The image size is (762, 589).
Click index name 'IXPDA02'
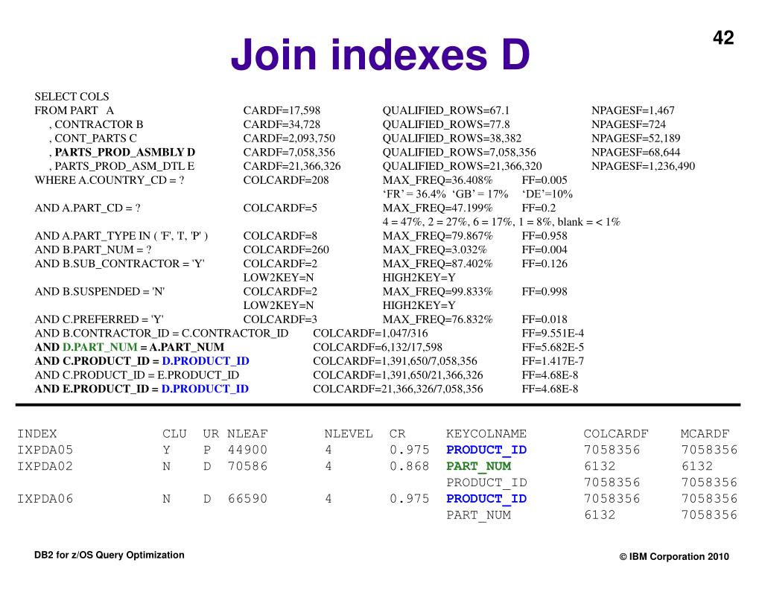[45, 466]
